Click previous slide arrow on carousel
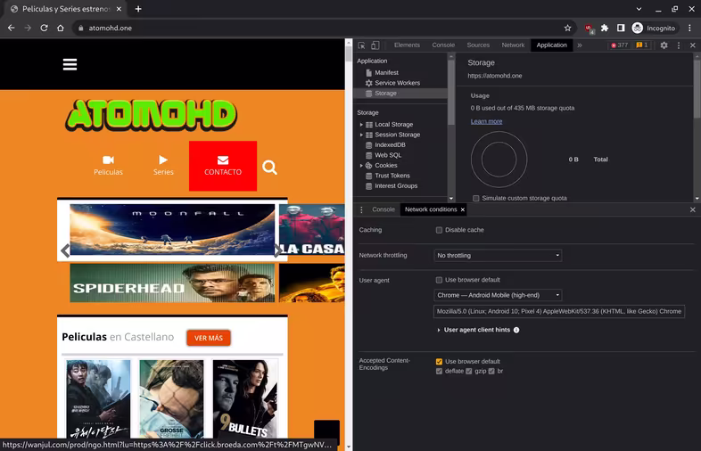 click(x=65, y=250)
